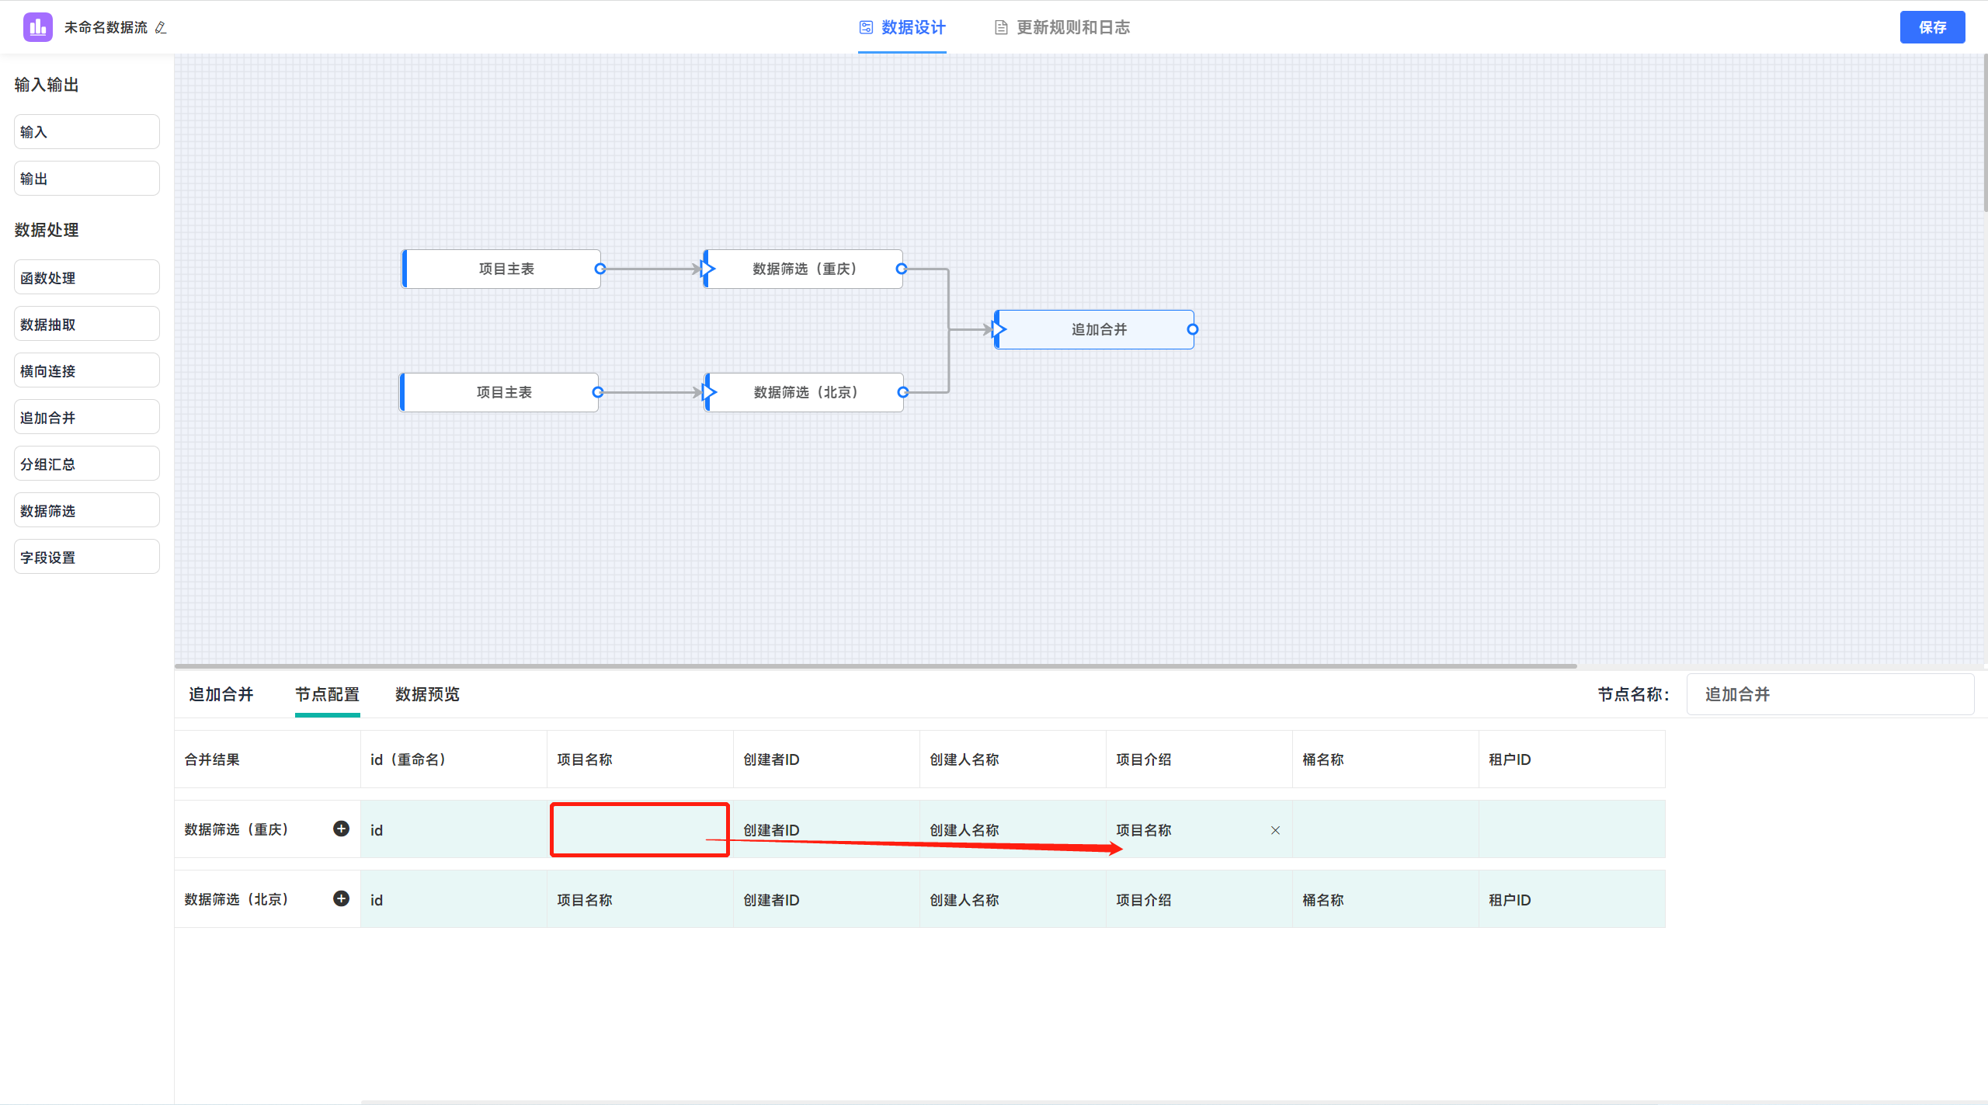Screen dimensions: 1988x1105
Task: Select the 数据筛选（重庆）node on canvas
Action: coord(804,269)
